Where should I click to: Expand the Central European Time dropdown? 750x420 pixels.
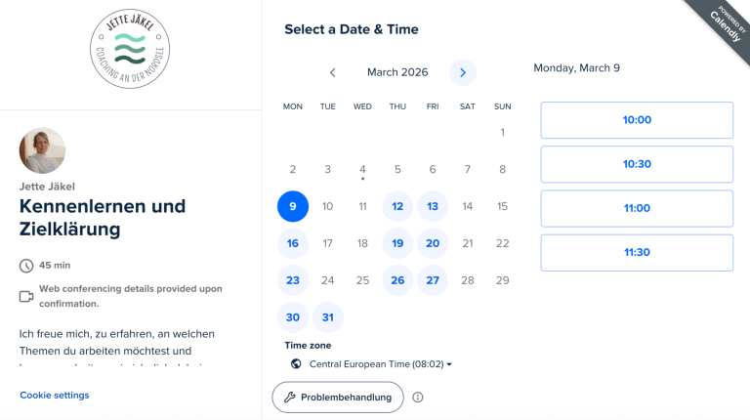(x=381, y=364)
